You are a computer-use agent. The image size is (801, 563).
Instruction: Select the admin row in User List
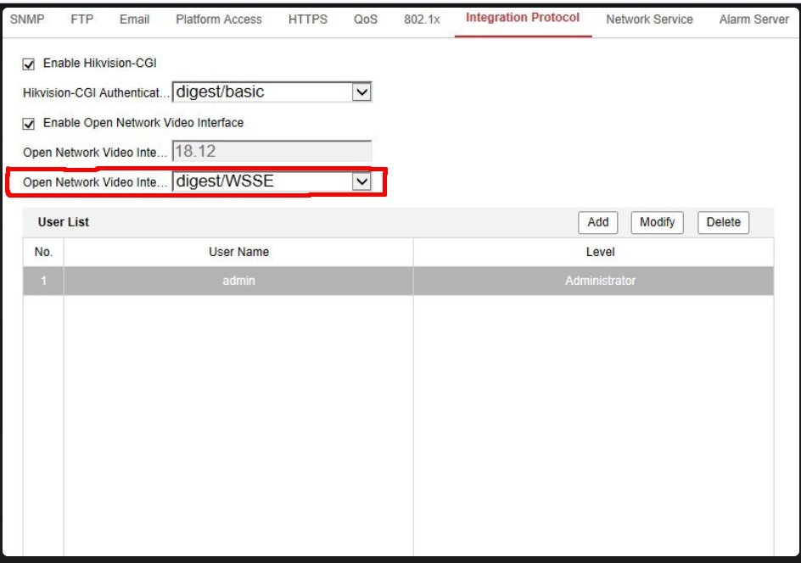pyautogui.click(x=238, y=281)
